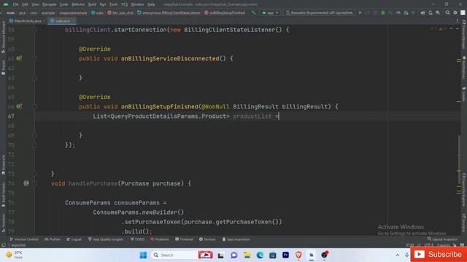Click the anonymous BillingClientStateListener breadcrumb
This screenshot has height=262, width=467.
(x=169, y=13)
